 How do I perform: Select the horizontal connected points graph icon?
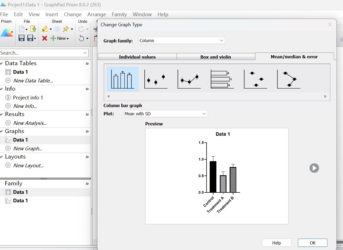pyautogui.click(x=289, y=79)
